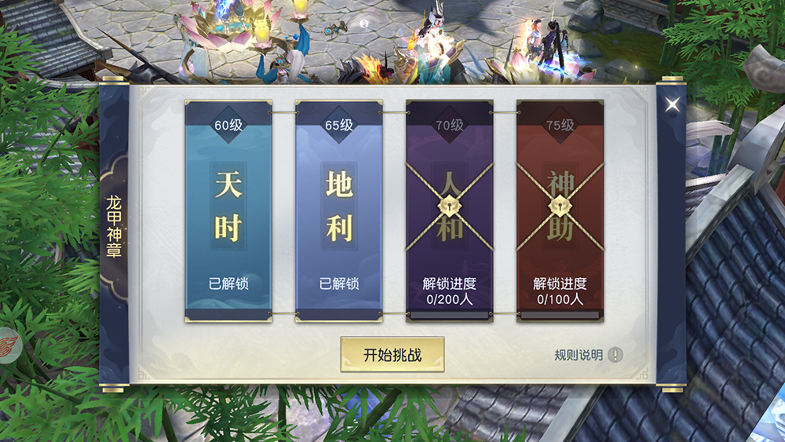This screenshot has height=442, width=785.
Task: Click 已解锁 status on 天时 card
Action: tap(228, 284)
